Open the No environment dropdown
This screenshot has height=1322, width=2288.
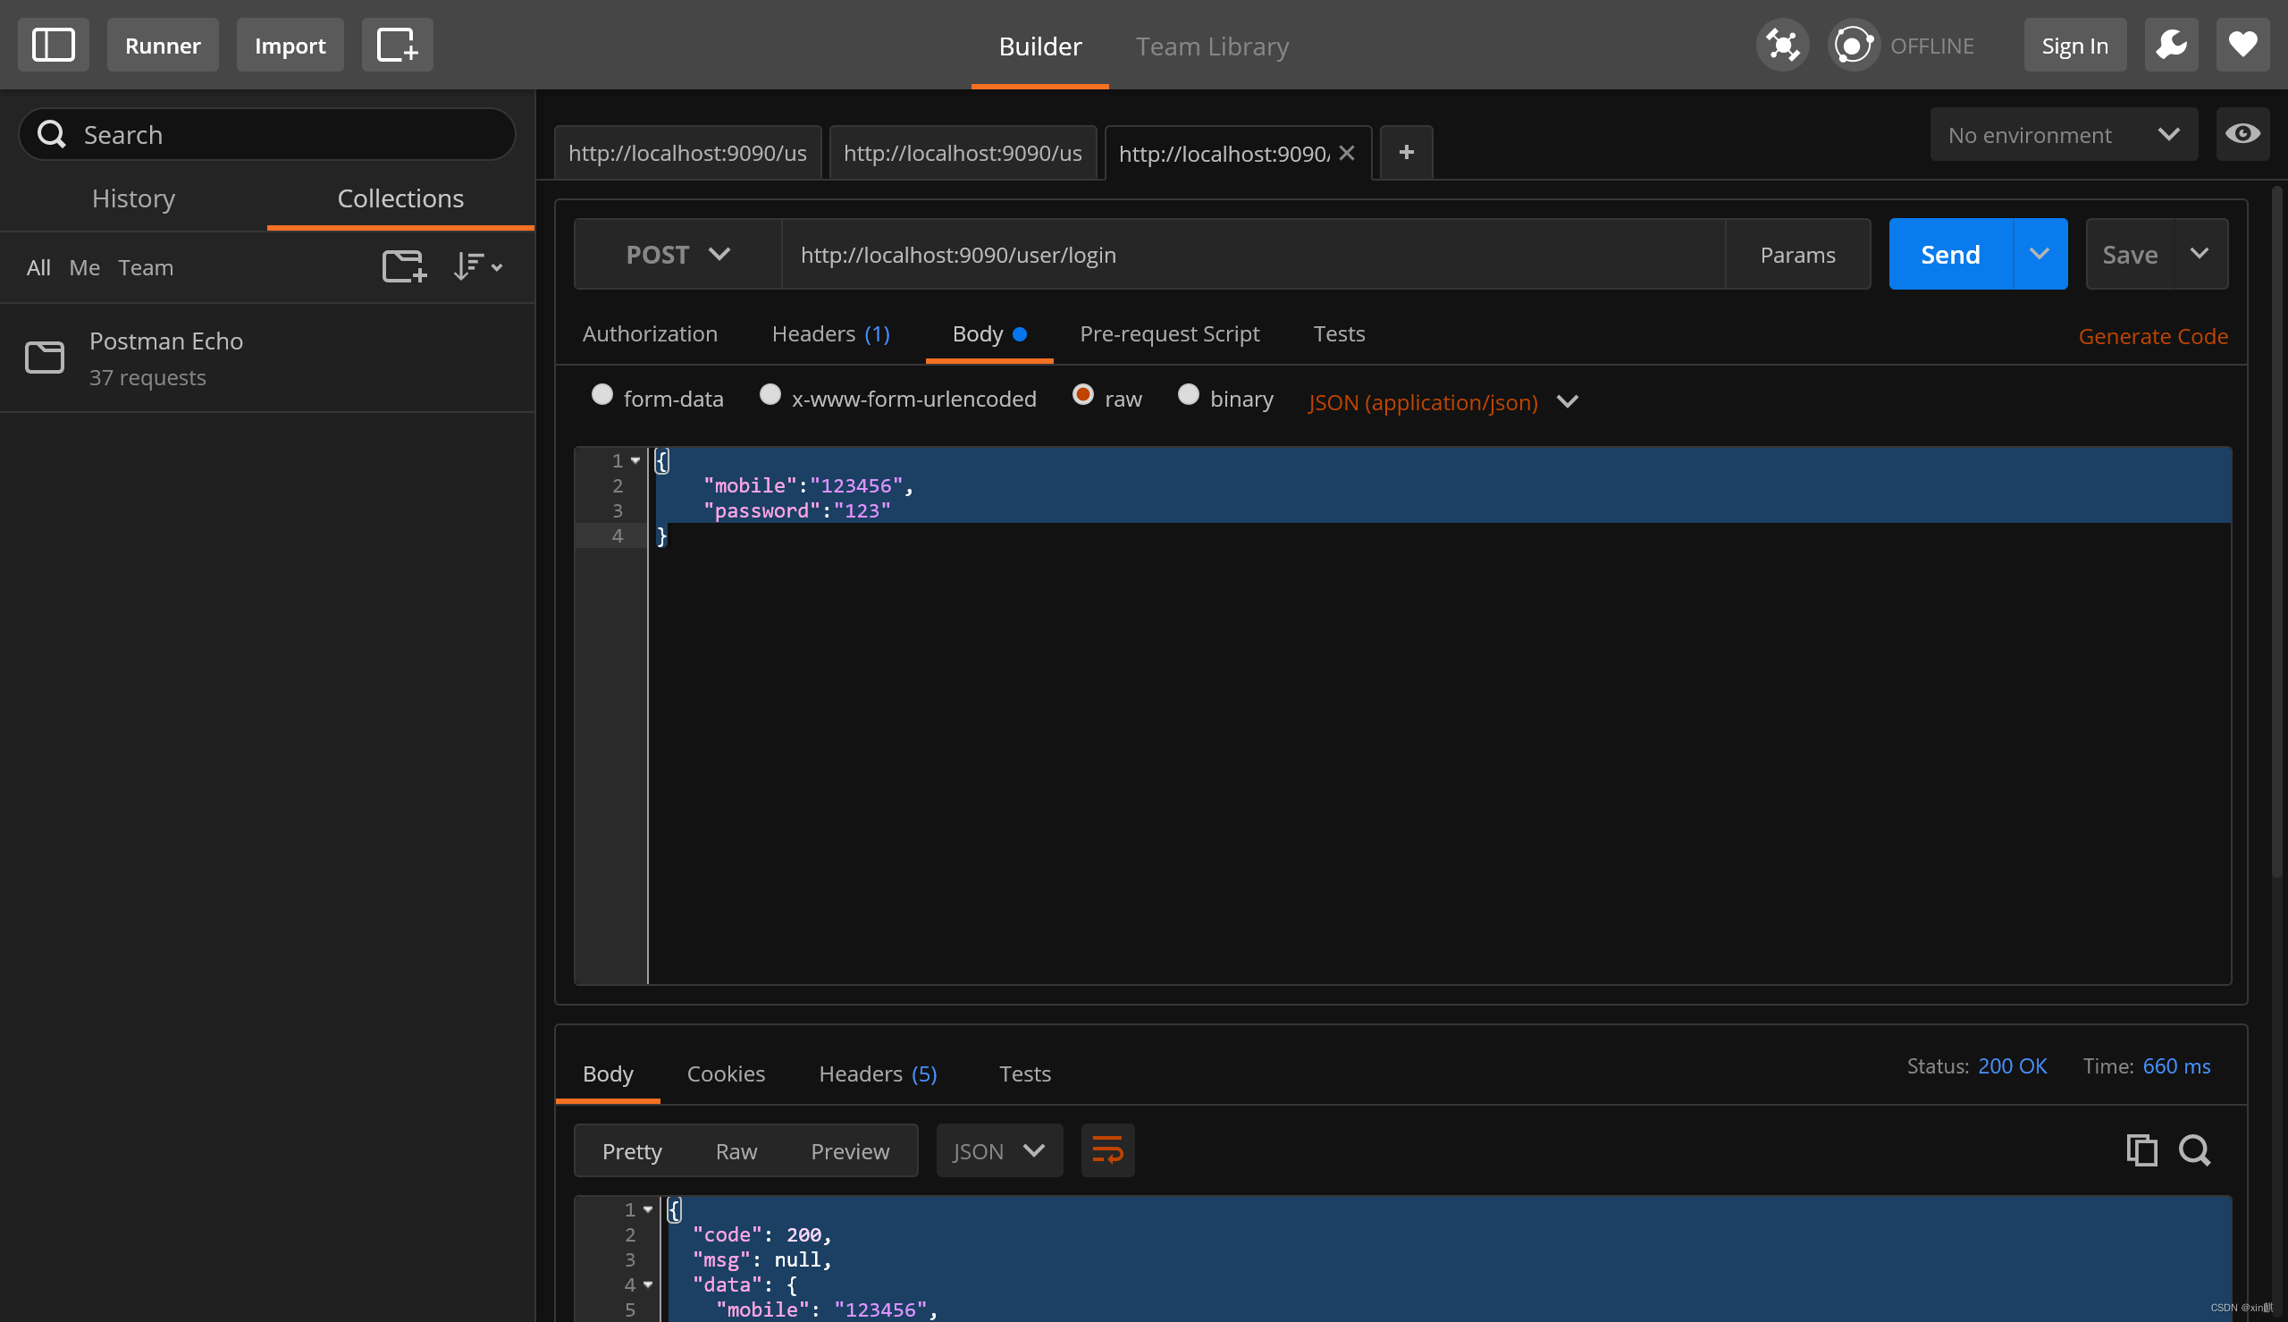point(2062,134)
